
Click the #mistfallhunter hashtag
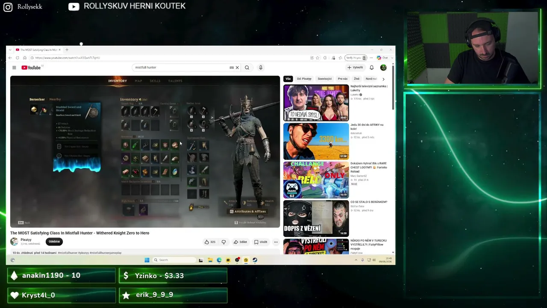coord(68,253)
